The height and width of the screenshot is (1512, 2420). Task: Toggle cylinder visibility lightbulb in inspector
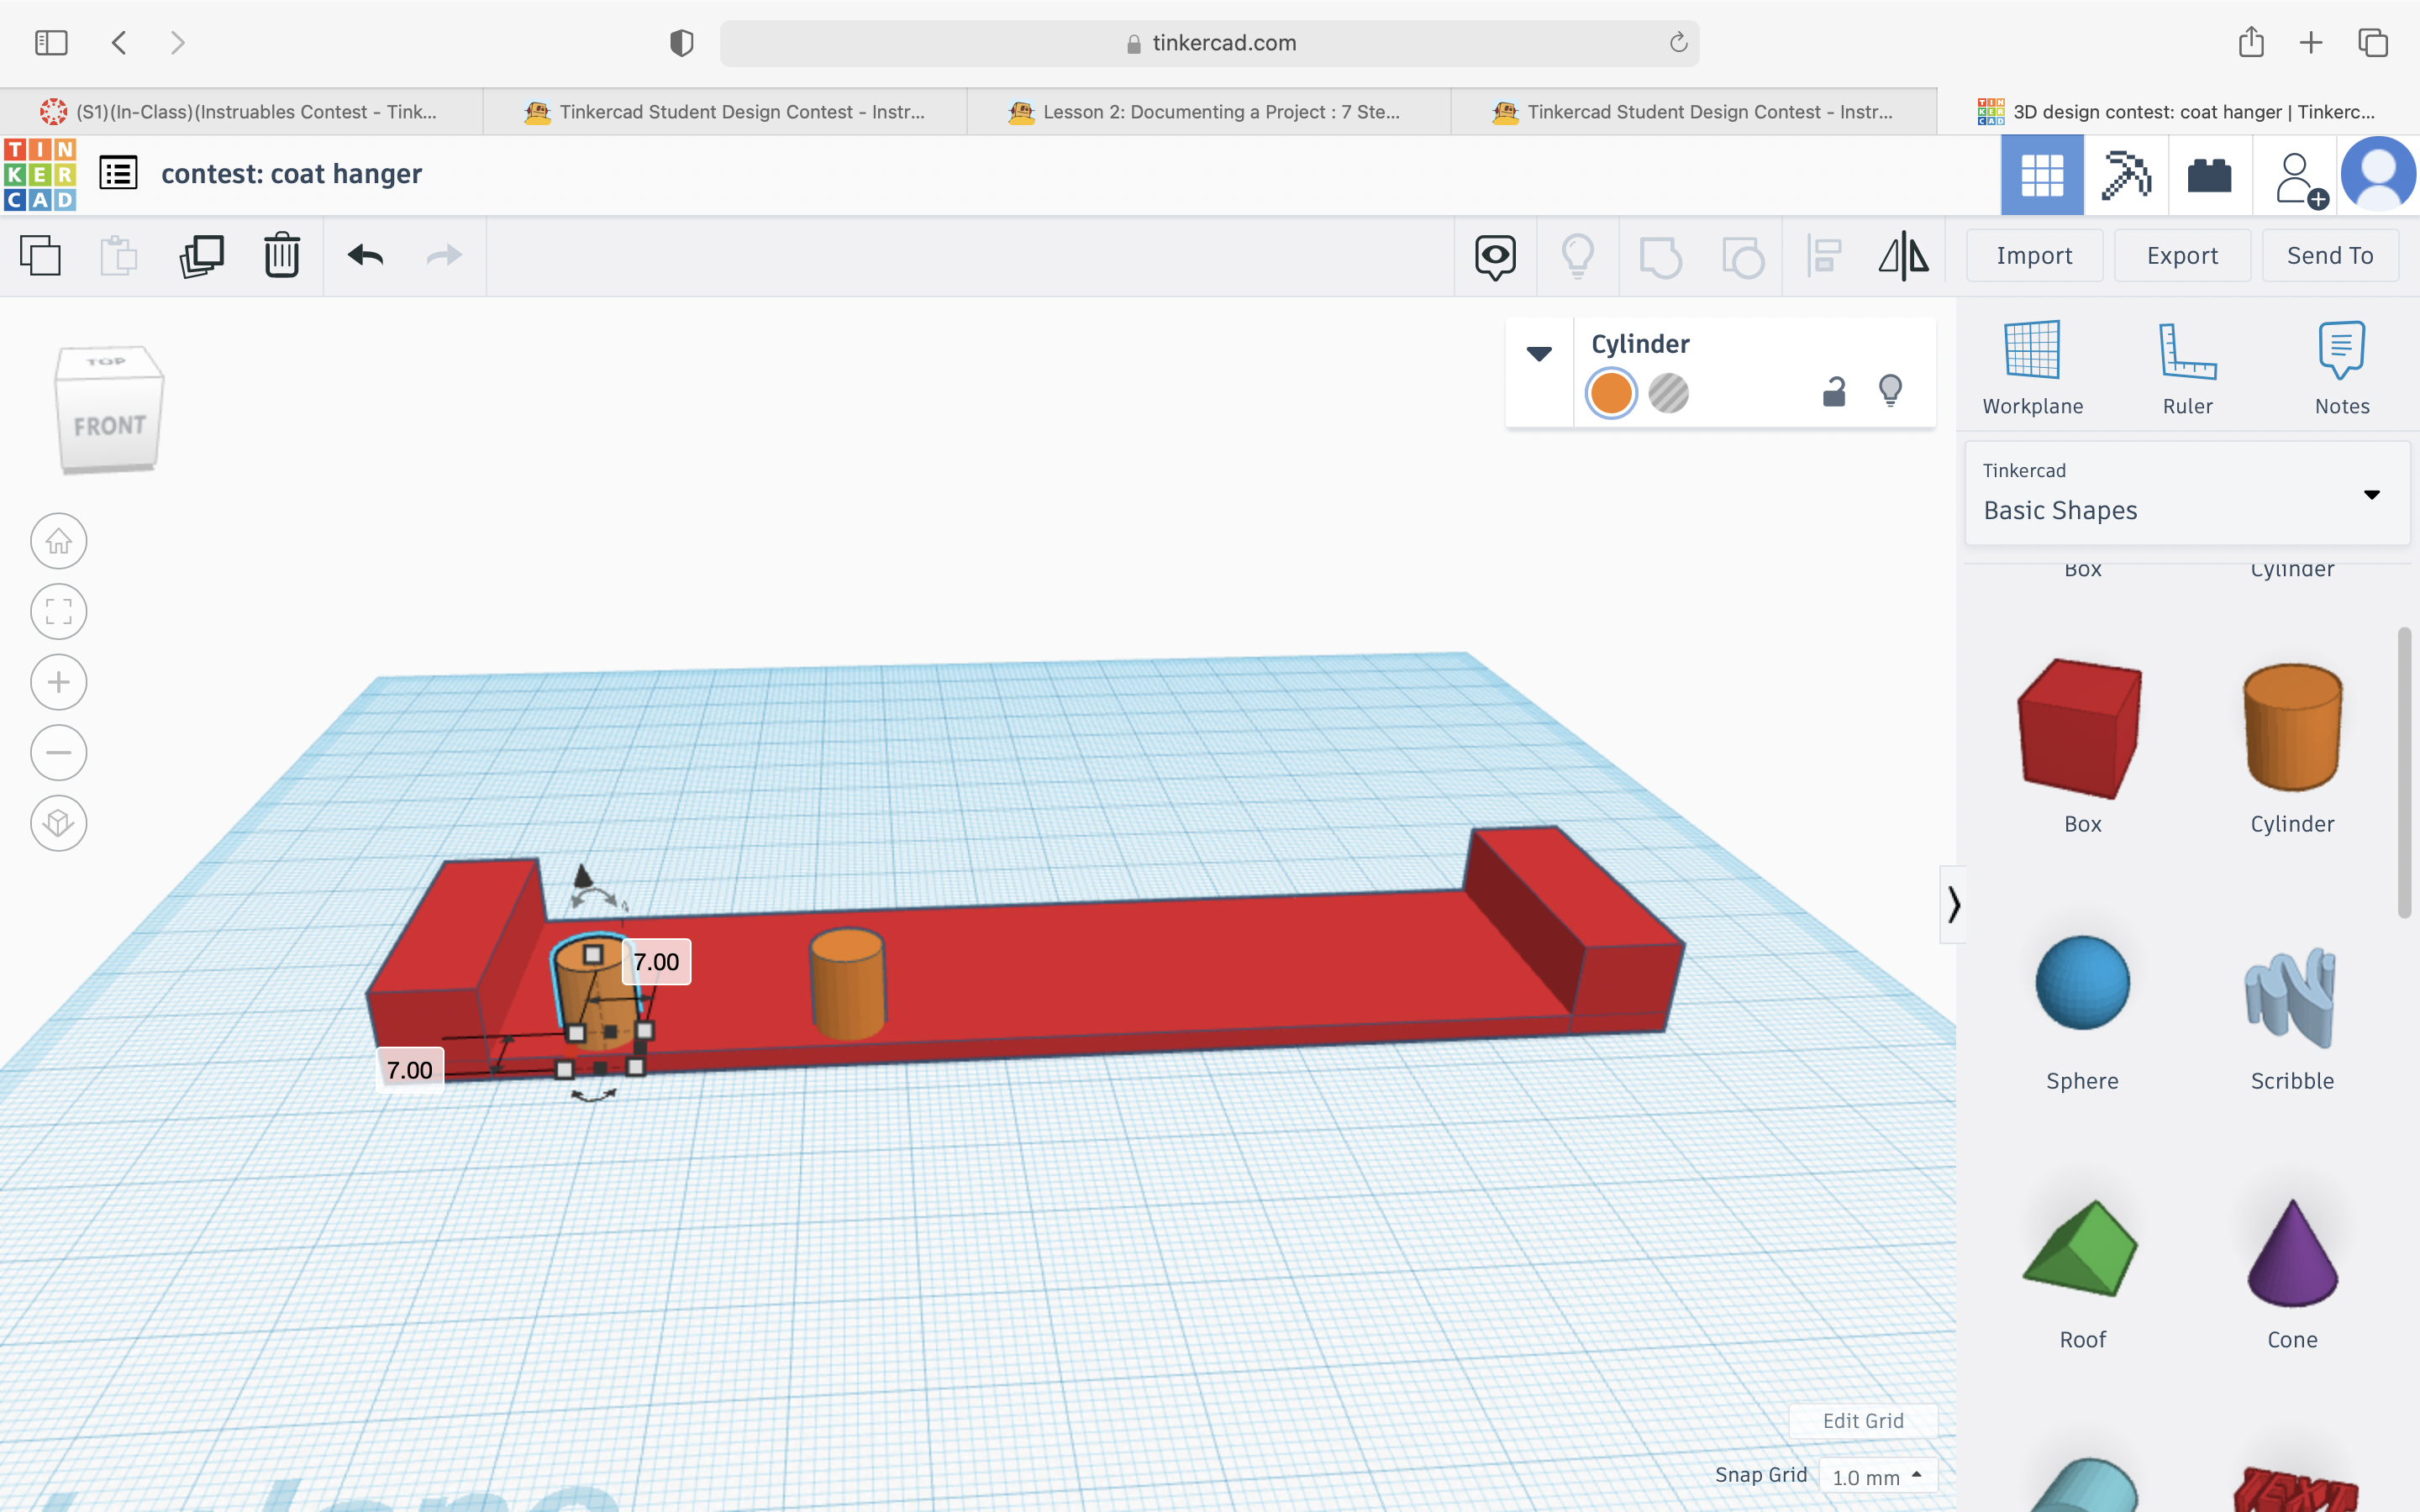[1890, 390]
